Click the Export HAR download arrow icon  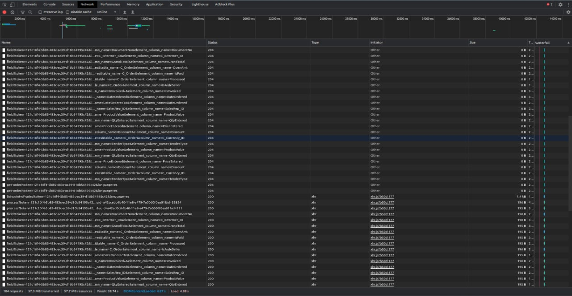click(133, 12)
